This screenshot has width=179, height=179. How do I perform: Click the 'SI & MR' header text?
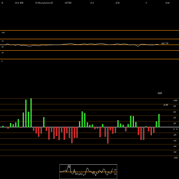[19, 3]
